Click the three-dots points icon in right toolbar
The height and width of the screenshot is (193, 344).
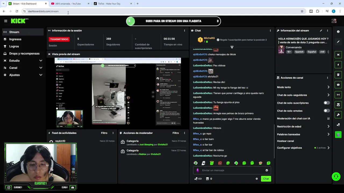pos(338,125)
